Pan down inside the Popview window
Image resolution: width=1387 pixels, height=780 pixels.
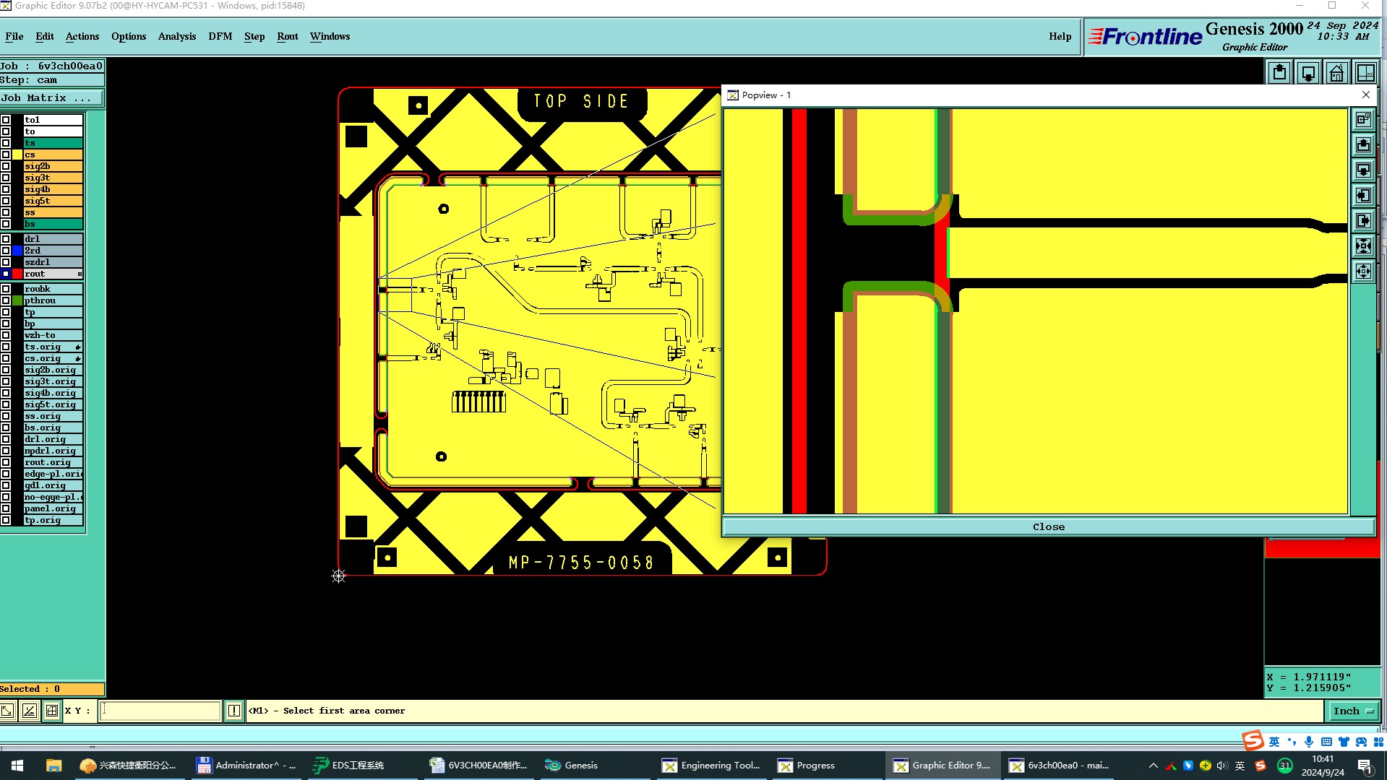tap(1363, 170)
